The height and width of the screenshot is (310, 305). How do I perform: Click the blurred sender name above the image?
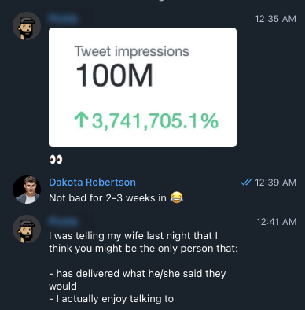(64, 19)
